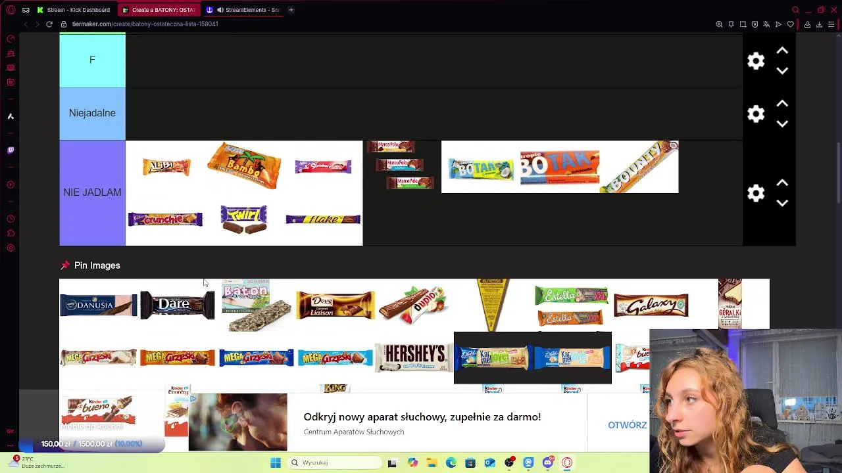Screen dimensions: 842x473
Task: Click the pin icon in address bar
Action: tap(731, 24)
